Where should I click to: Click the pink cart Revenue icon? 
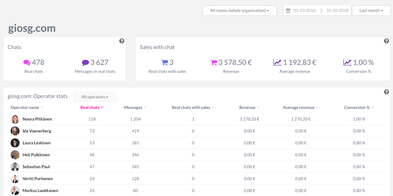tap(213, 62)
